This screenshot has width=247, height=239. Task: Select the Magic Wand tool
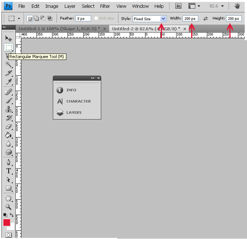[8, 64]
